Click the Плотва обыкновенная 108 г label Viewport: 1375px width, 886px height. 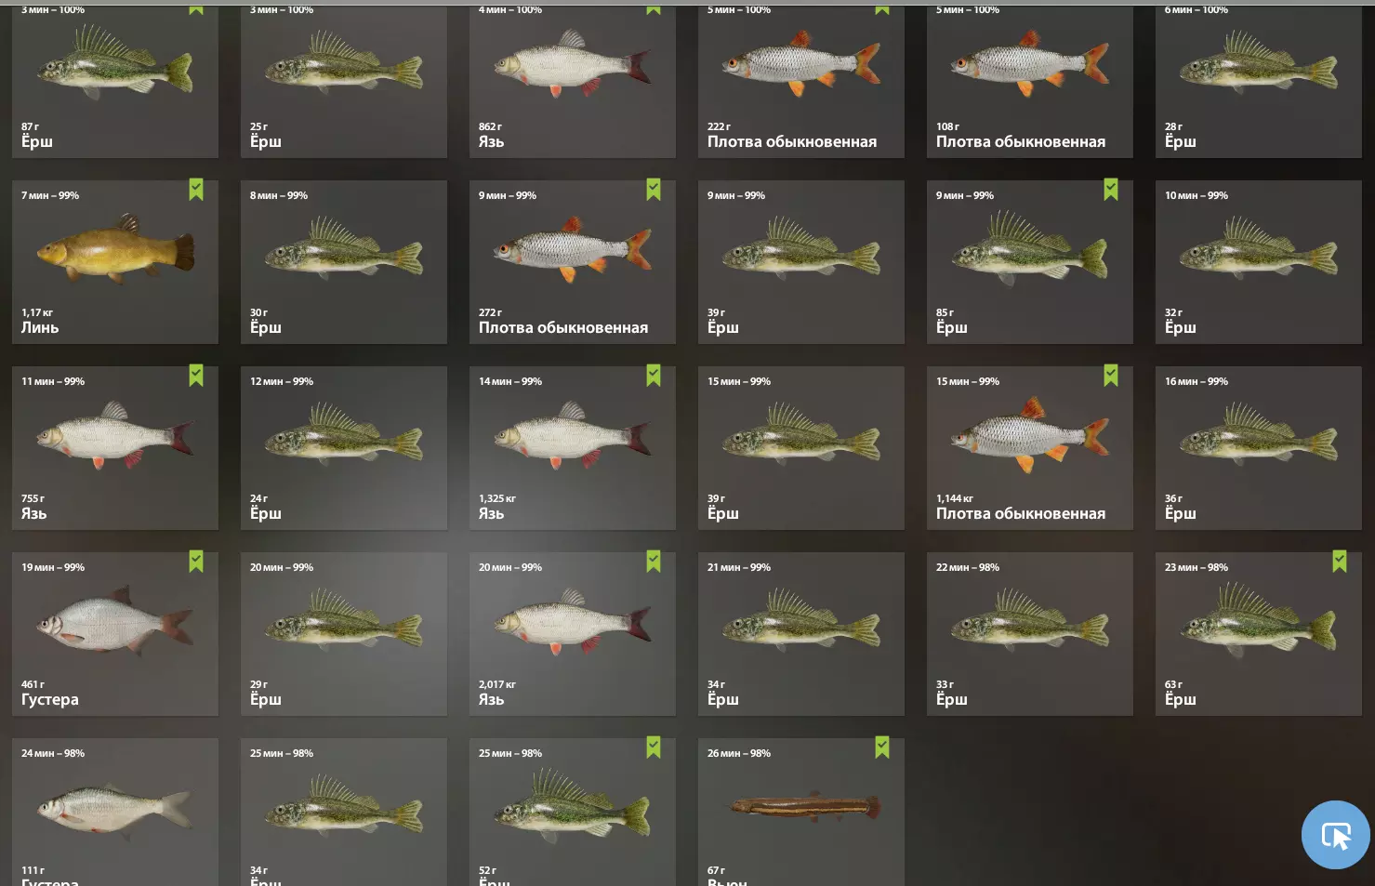point(1021,141)
